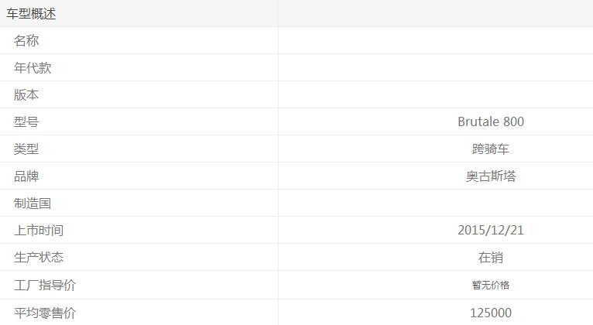Click the 暂无价格 price text

pos(490,286)
